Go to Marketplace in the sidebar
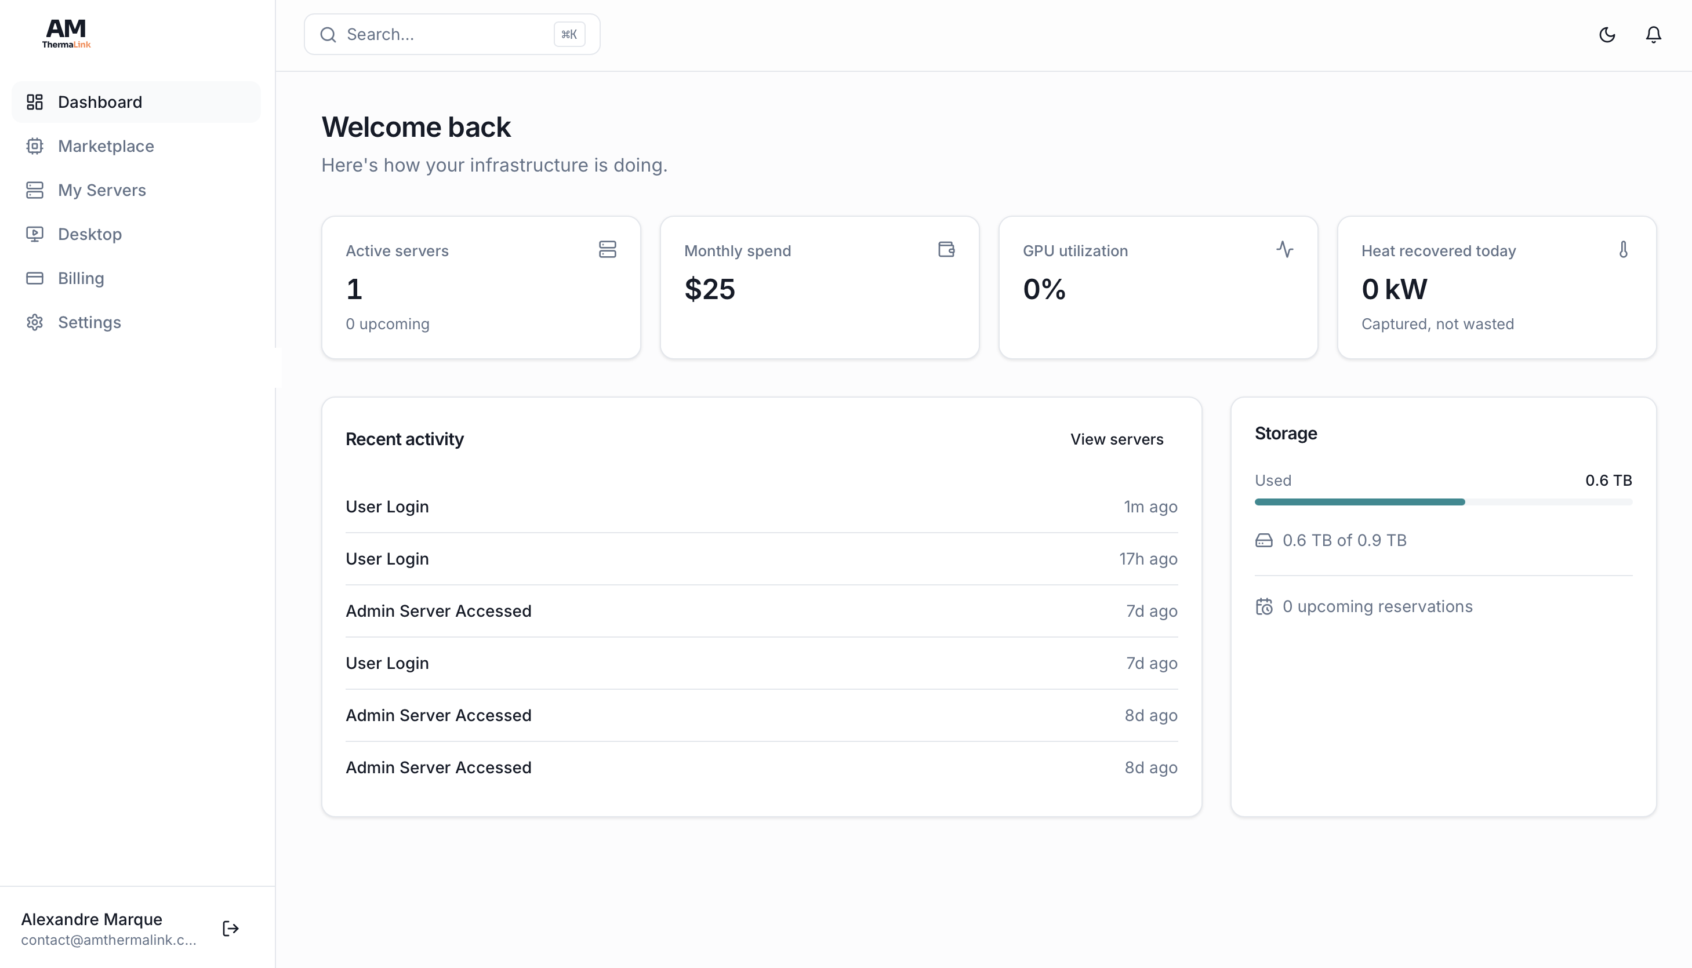Screen dimensions: 1692x968 (x=136, y=145)
